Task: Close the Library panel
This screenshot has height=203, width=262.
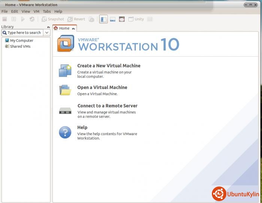Action: [x=48, y=27]
